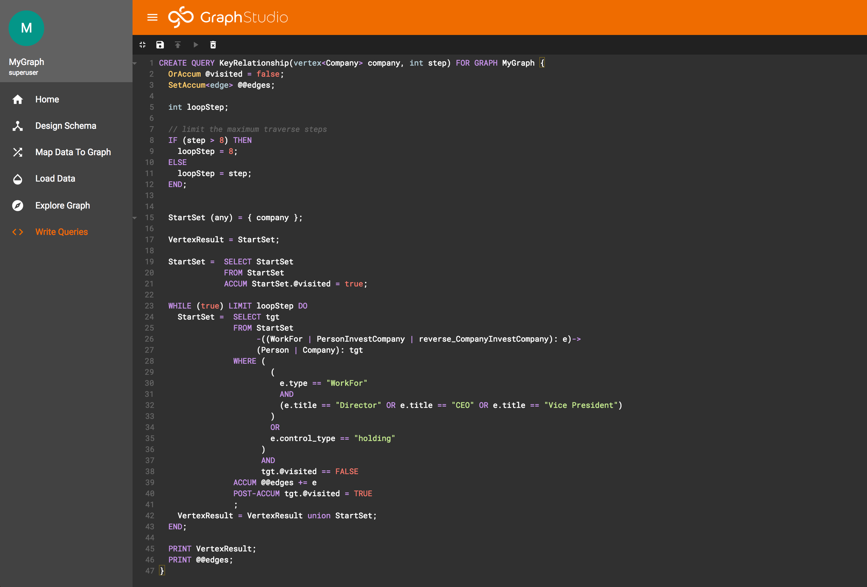Click 'int loopStep;' declaration

(198, 107)
